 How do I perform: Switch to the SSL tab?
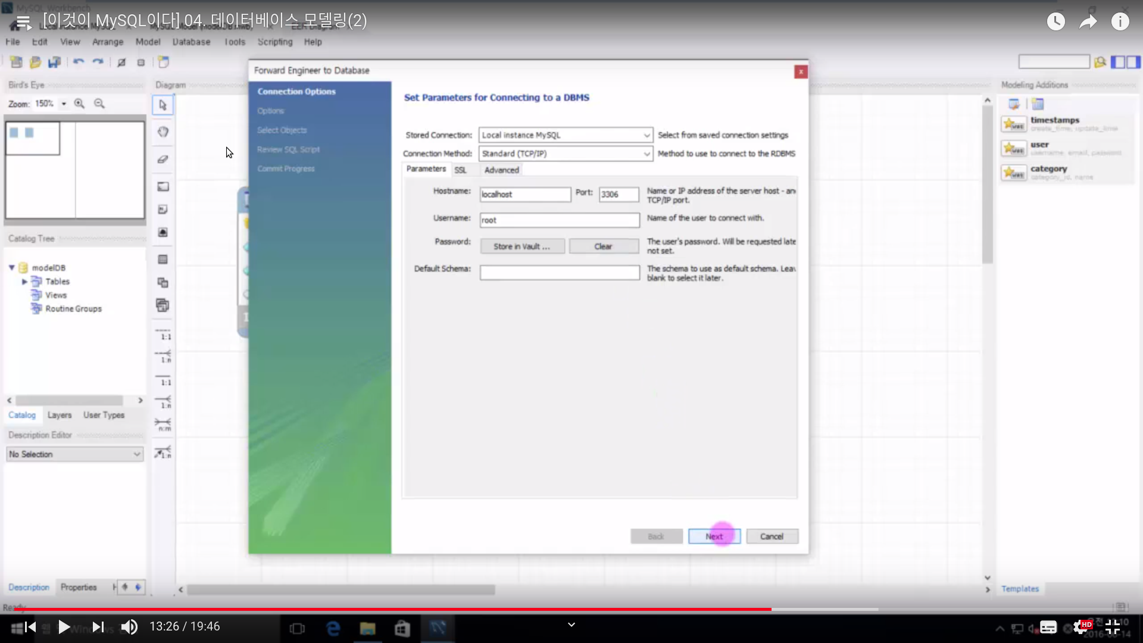pos(460,170)
